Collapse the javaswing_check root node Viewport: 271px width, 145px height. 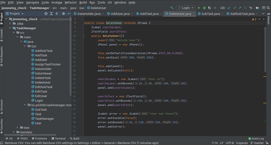click(x=6, y=19)
